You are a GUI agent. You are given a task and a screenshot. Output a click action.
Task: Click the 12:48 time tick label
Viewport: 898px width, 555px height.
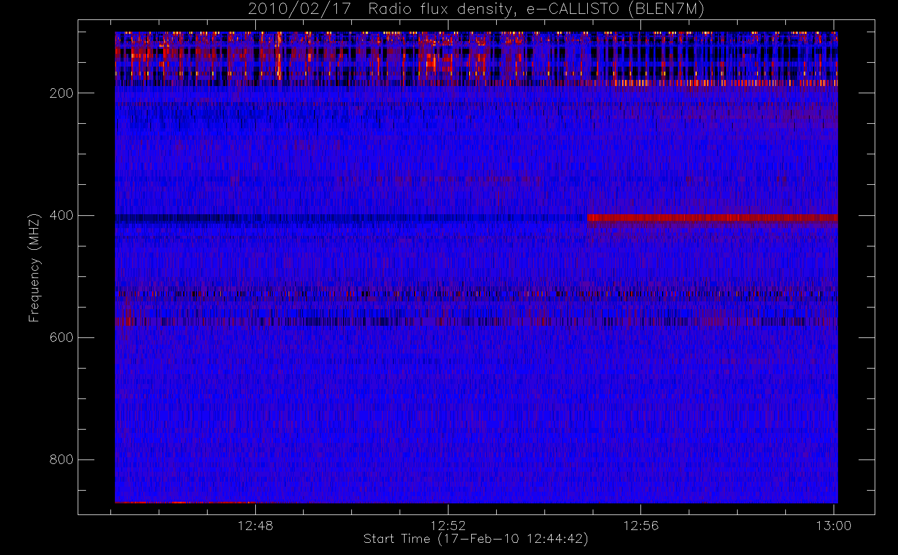pyautogui.click(x=255, y=526)
